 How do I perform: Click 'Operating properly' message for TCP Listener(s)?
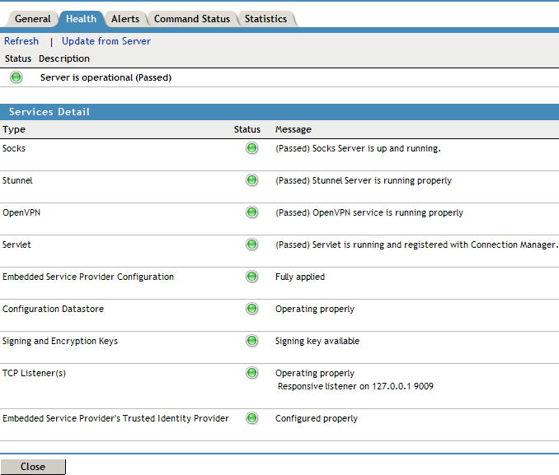pos(315,373)
